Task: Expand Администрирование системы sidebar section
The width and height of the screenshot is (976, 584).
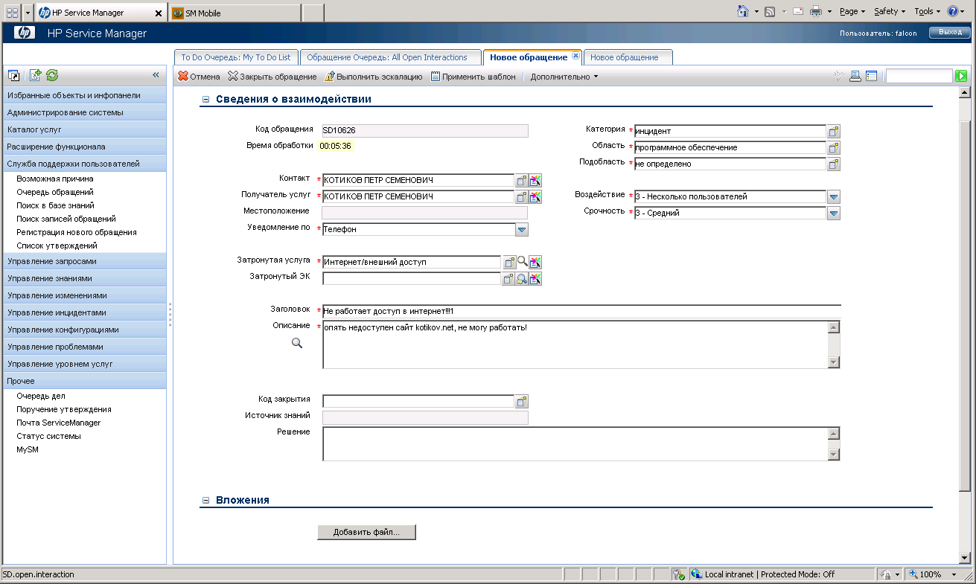Action: tap(84, 112)
